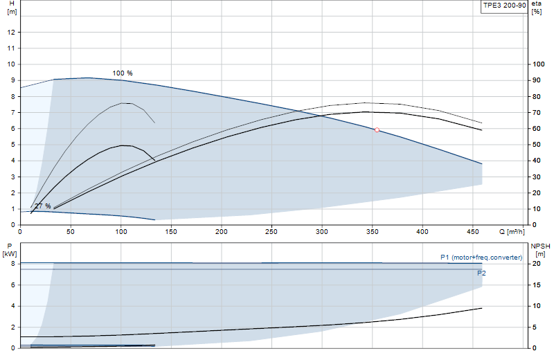Click the 27 % speed curve label
Screen dimensions: 554x360
click(43, 206)
